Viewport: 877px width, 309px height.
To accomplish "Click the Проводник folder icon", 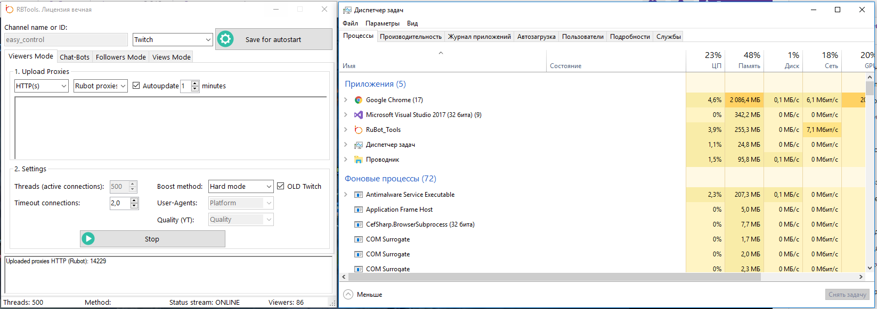I will [x=359, y=160].
